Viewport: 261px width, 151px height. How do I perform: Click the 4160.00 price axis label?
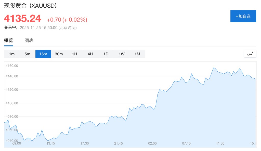[x=12, y=66]
